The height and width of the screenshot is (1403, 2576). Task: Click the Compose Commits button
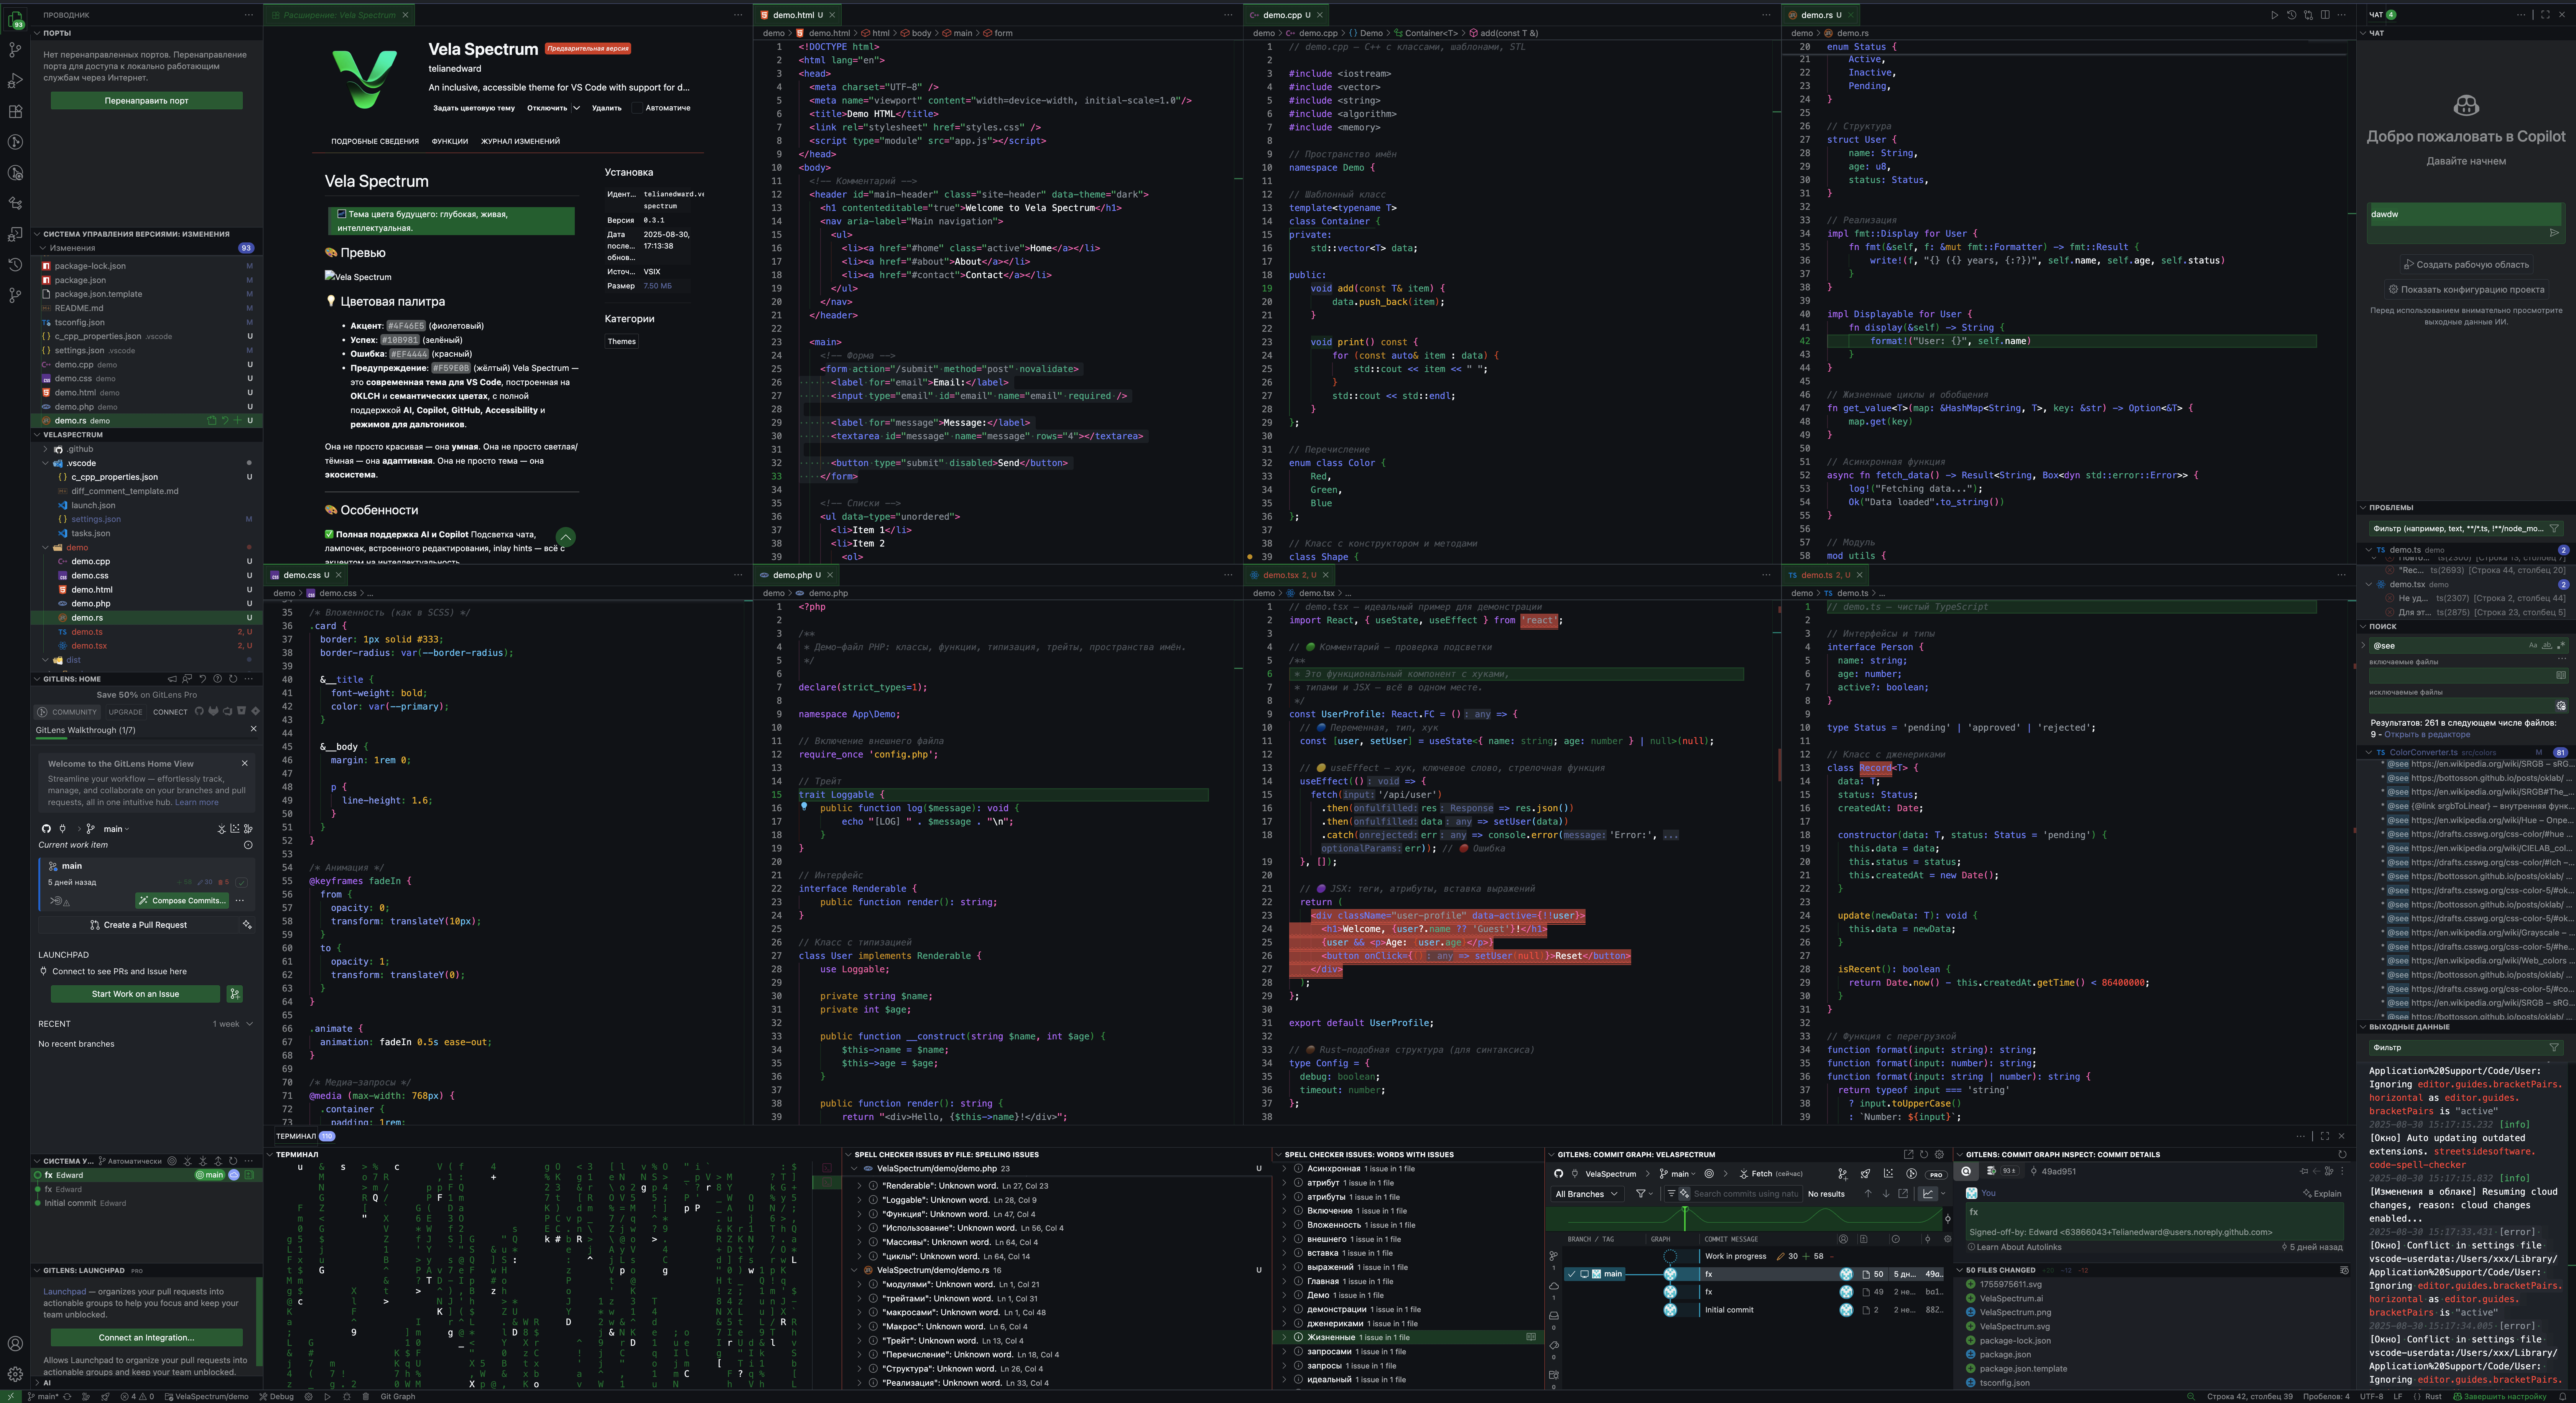coord(183,901)
